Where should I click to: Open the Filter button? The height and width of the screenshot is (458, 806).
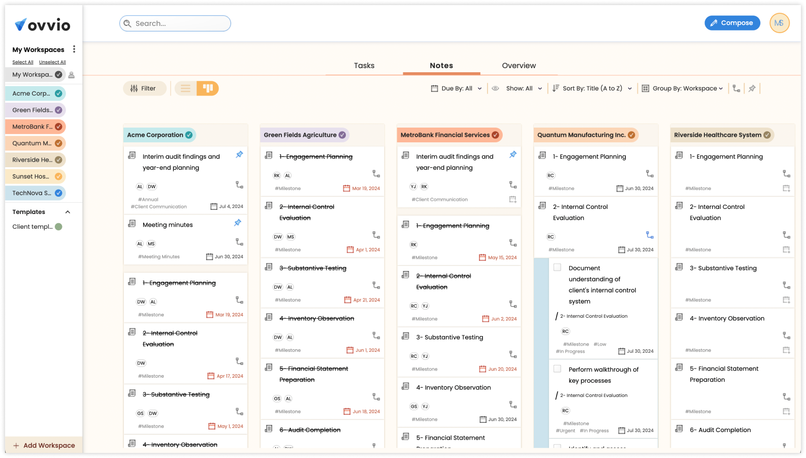click(144, 88)
